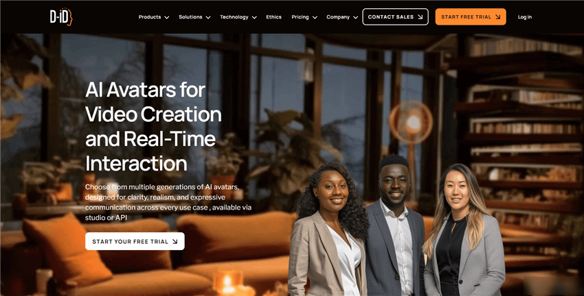Select the Solutions menu label
The image size is (584, 296).
point(190,17)
